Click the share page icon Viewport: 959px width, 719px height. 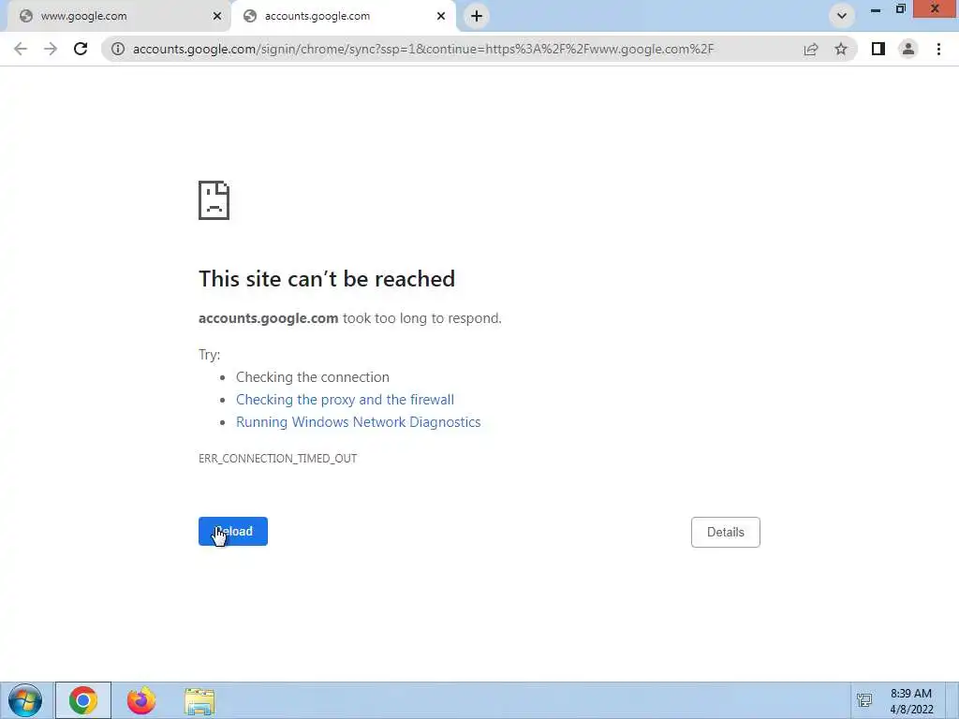[x=811, y=49]
